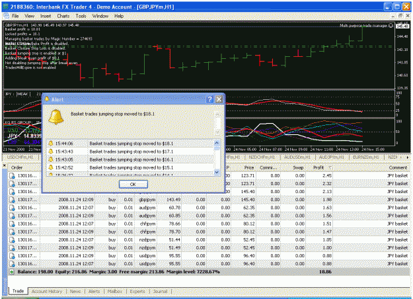This screenshot has height=299, width=413.
Task: Click the Alert list scrollbar thumb
Action: click(x=217, y=148)
